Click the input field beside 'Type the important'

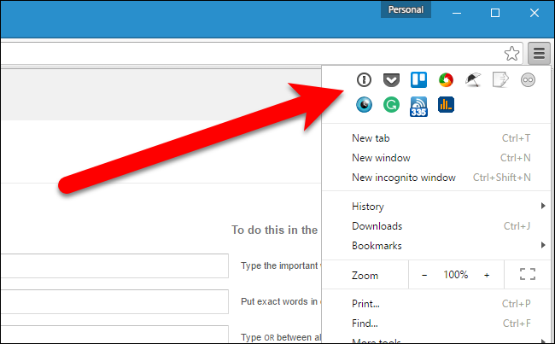[x=114, y=265]
